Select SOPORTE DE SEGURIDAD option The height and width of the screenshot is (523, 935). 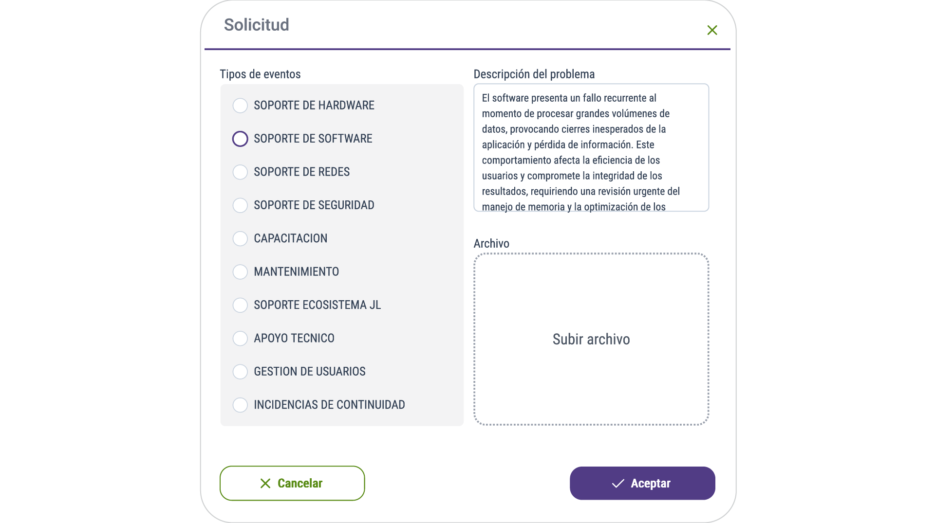click(240, 205)
